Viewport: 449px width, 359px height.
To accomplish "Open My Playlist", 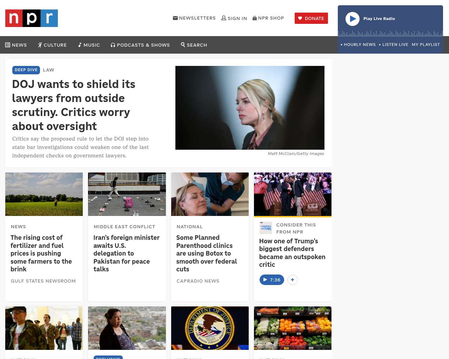I will point(425,45).
